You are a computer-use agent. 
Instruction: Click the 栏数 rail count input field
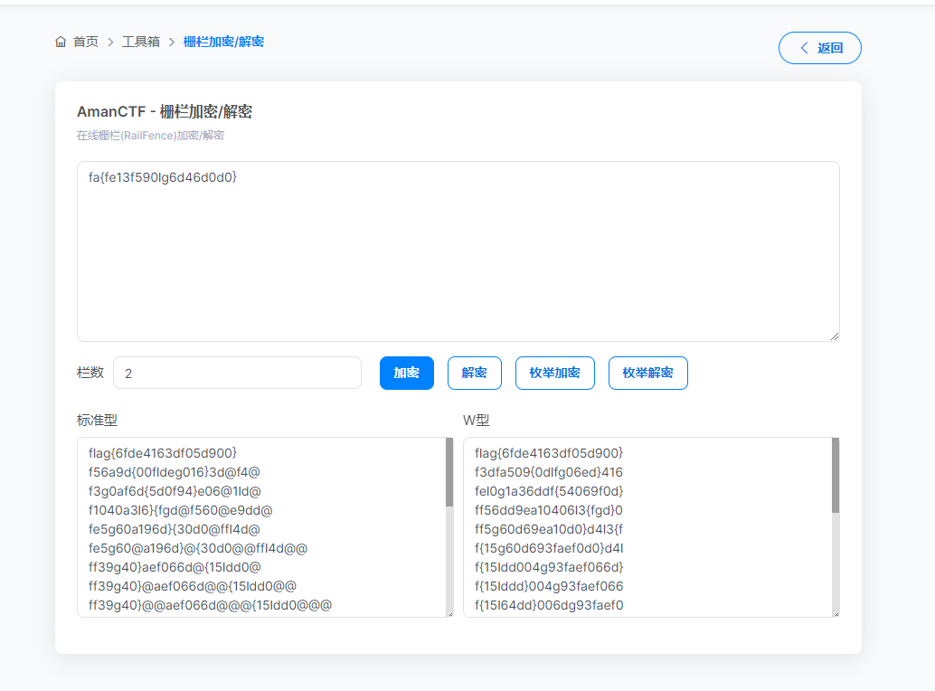click(x=237, y=373)
